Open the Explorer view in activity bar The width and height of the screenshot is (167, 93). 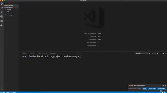click(2, 4)
